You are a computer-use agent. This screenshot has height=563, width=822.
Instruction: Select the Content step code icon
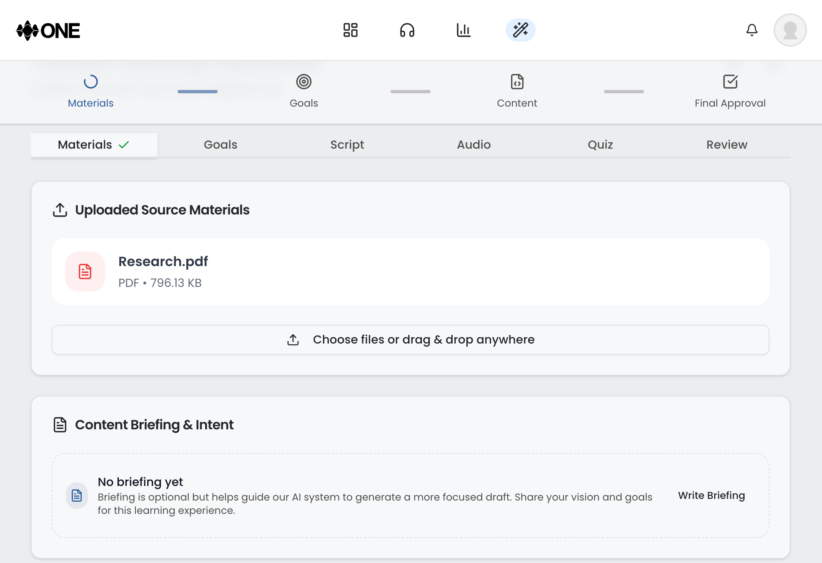click(x=517, y=82)
